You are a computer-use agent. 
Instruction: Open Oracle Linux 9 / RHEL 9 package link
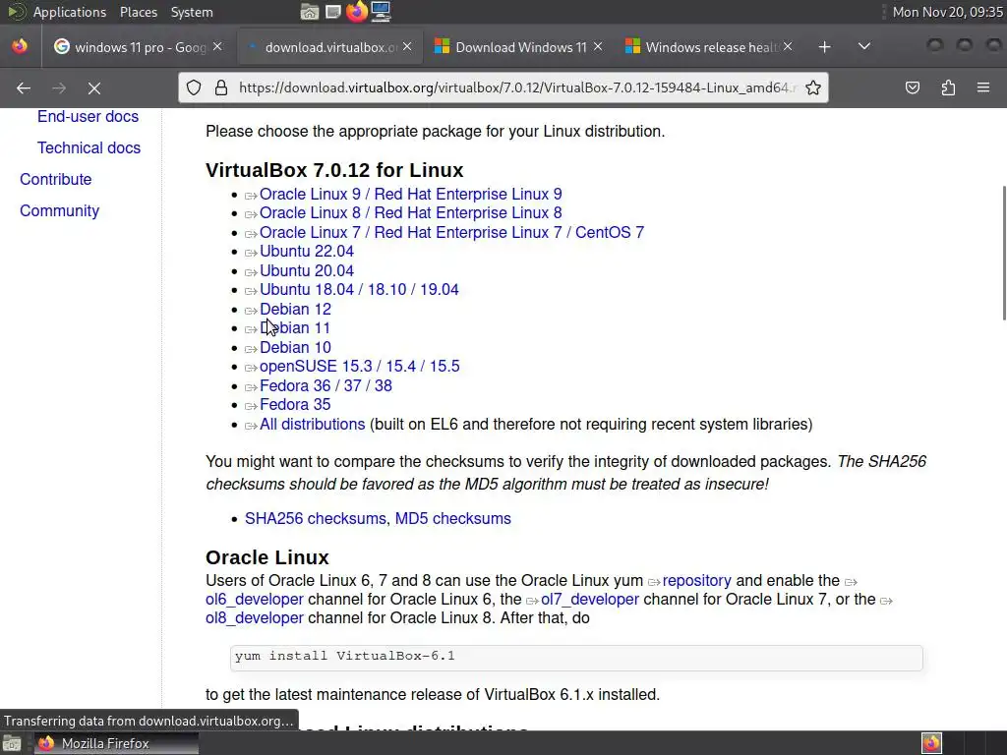click(x=410, y=194)
